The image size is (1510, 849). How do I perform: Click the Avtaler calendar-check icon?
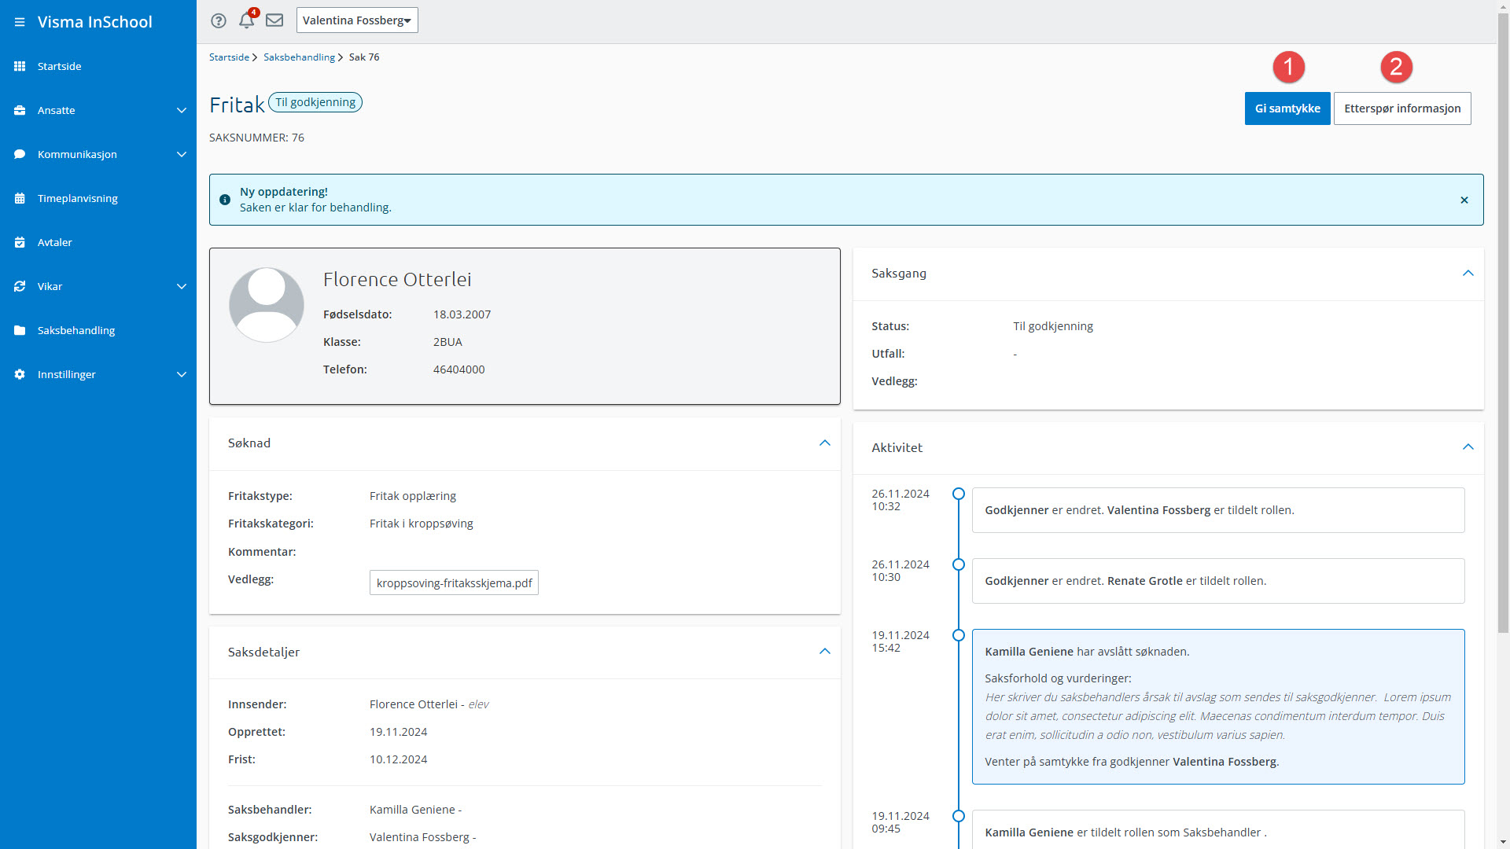tap(20, 242)
